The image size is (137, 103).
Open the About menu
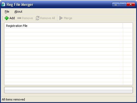tap(18, 12)
